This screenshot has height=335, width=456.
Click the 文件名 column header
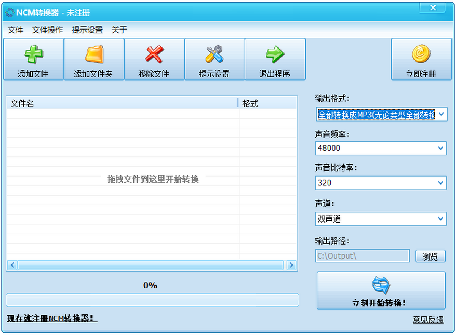(122, 103)
